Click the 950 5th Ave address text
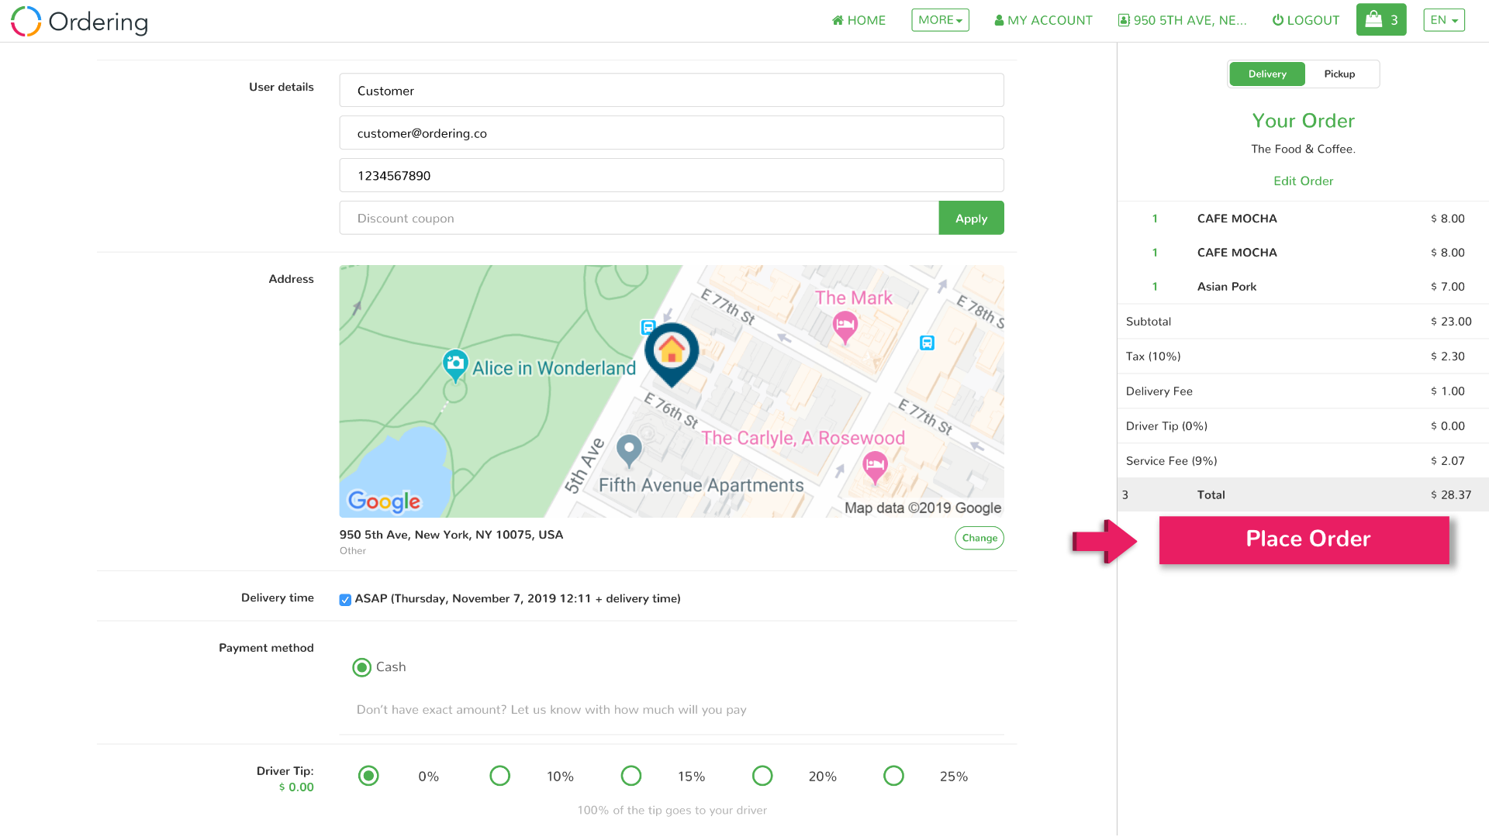Screen dimensions: 1489x837 (x=451, y=535)
